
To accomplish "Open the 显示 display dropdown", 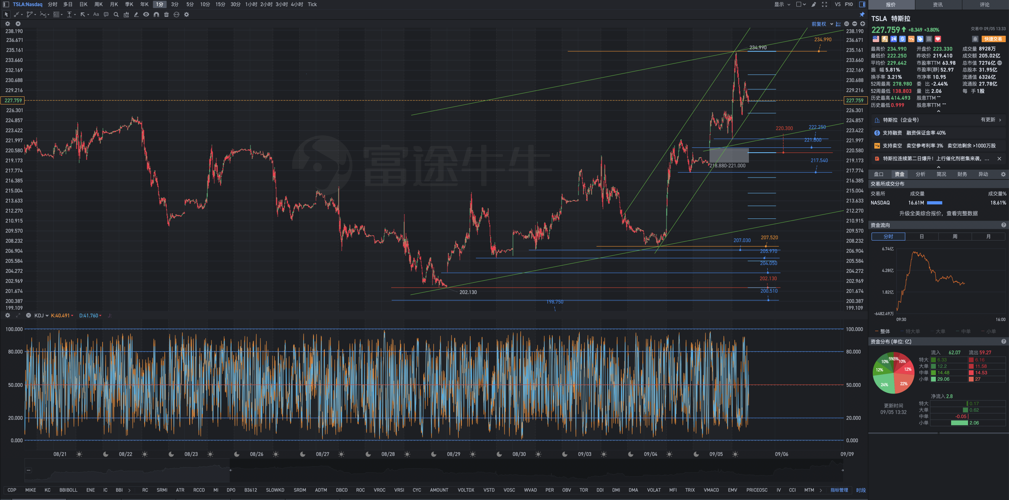I will [783, 4].
